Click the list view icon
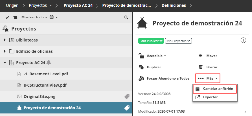This screenshot has height=116, width=252. pyautogui.click(x=15, y=17)
